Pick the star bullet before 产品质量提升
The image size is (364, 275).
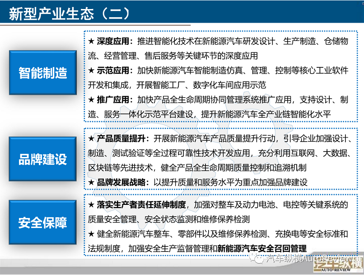[91, 138]
